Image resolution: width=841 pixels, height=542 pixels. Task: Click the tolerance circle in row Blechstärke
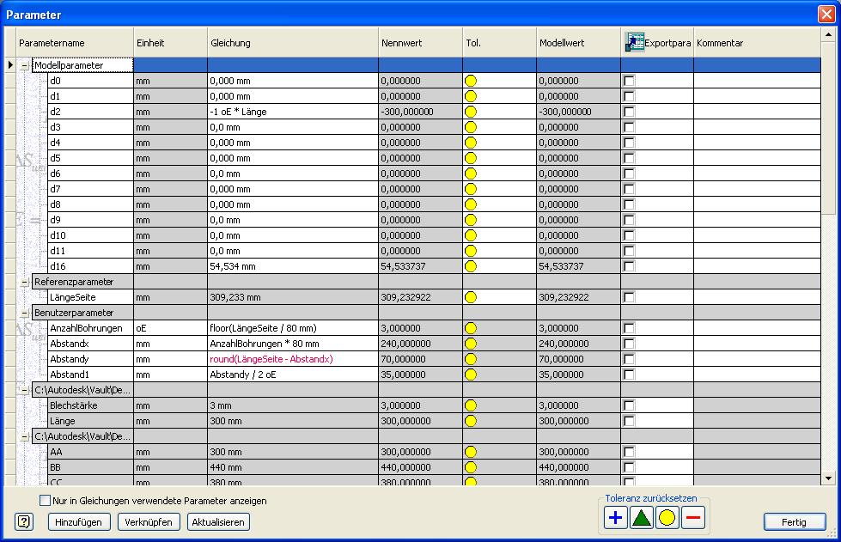tap(471, 405)
